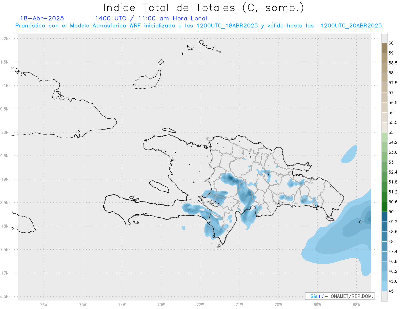Click the "1200UTC_18ABR2025" initialization time text

227,26
